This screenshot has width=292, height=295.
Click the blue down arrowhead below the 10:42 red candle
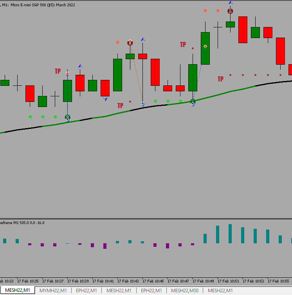point(105,99)
